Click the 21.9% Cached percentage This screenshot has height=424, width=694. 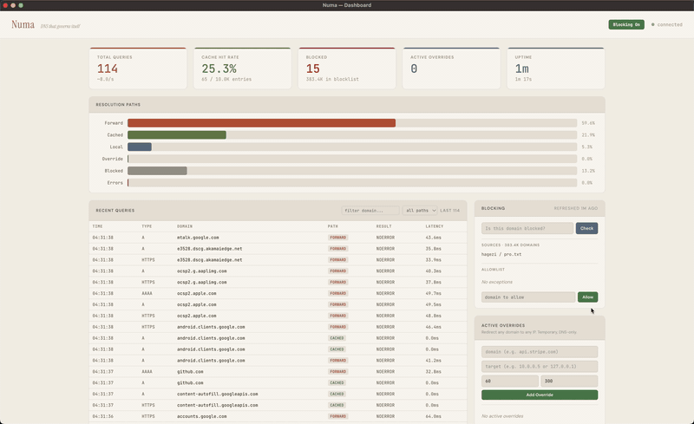pyautogui.click(x=588, y=135)
